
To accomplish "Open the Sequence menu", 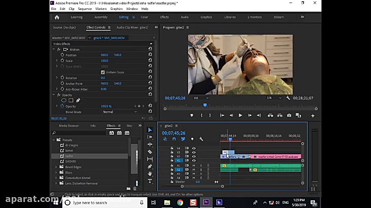I will pyautogui.click(x=85, y=9).
